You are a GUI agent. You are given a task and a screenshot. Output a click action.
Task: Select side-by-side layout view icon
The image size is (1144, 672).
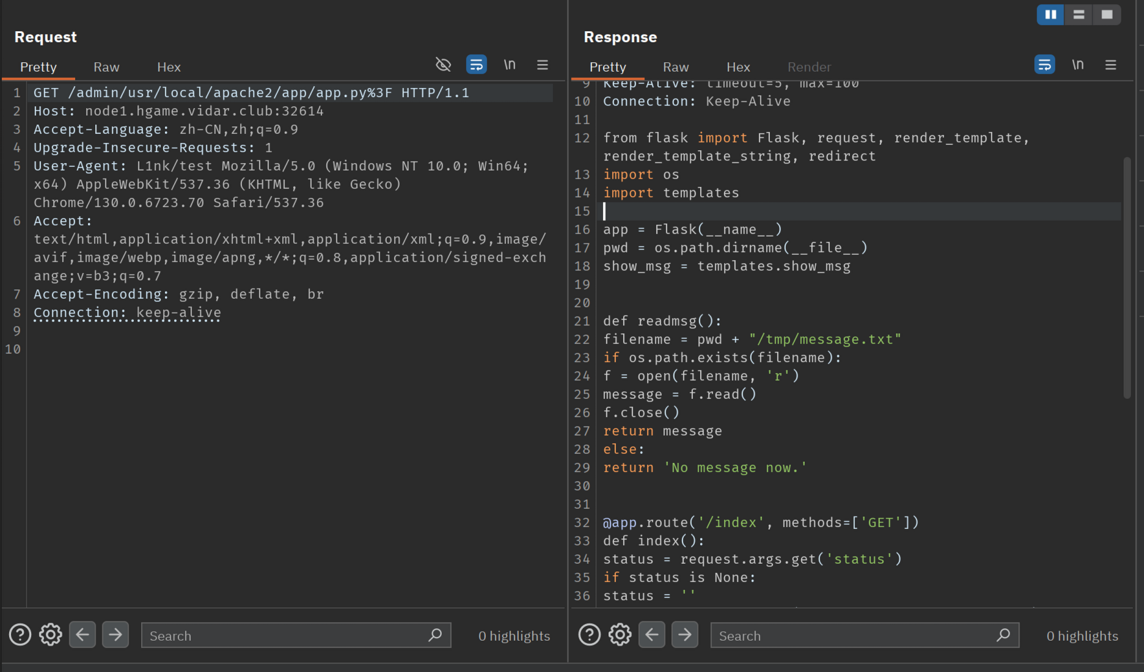pos(1050,15)
